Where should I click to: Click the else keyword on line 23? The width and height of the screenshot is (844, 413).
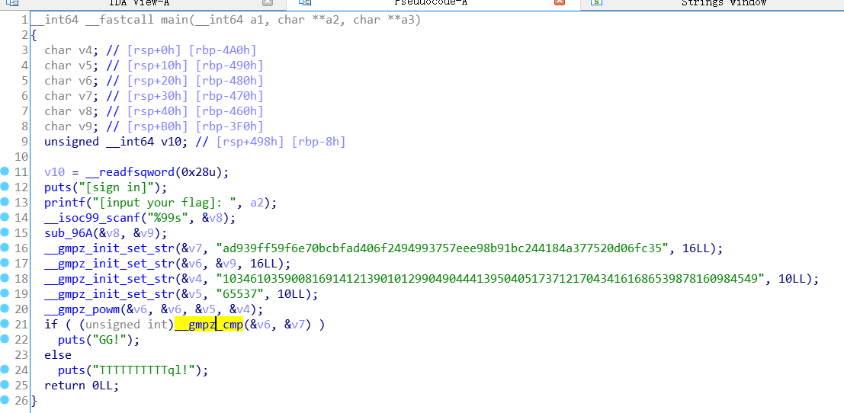point(58,355)
